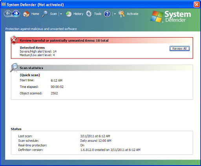201x166 pixels.
Task: Click the Activate text link
Action: pos(132,14)
